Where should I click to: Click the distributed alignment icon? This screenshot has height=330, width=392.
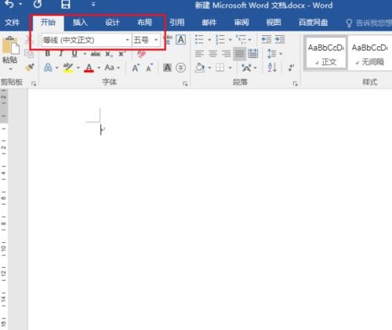tap(252, 53)
